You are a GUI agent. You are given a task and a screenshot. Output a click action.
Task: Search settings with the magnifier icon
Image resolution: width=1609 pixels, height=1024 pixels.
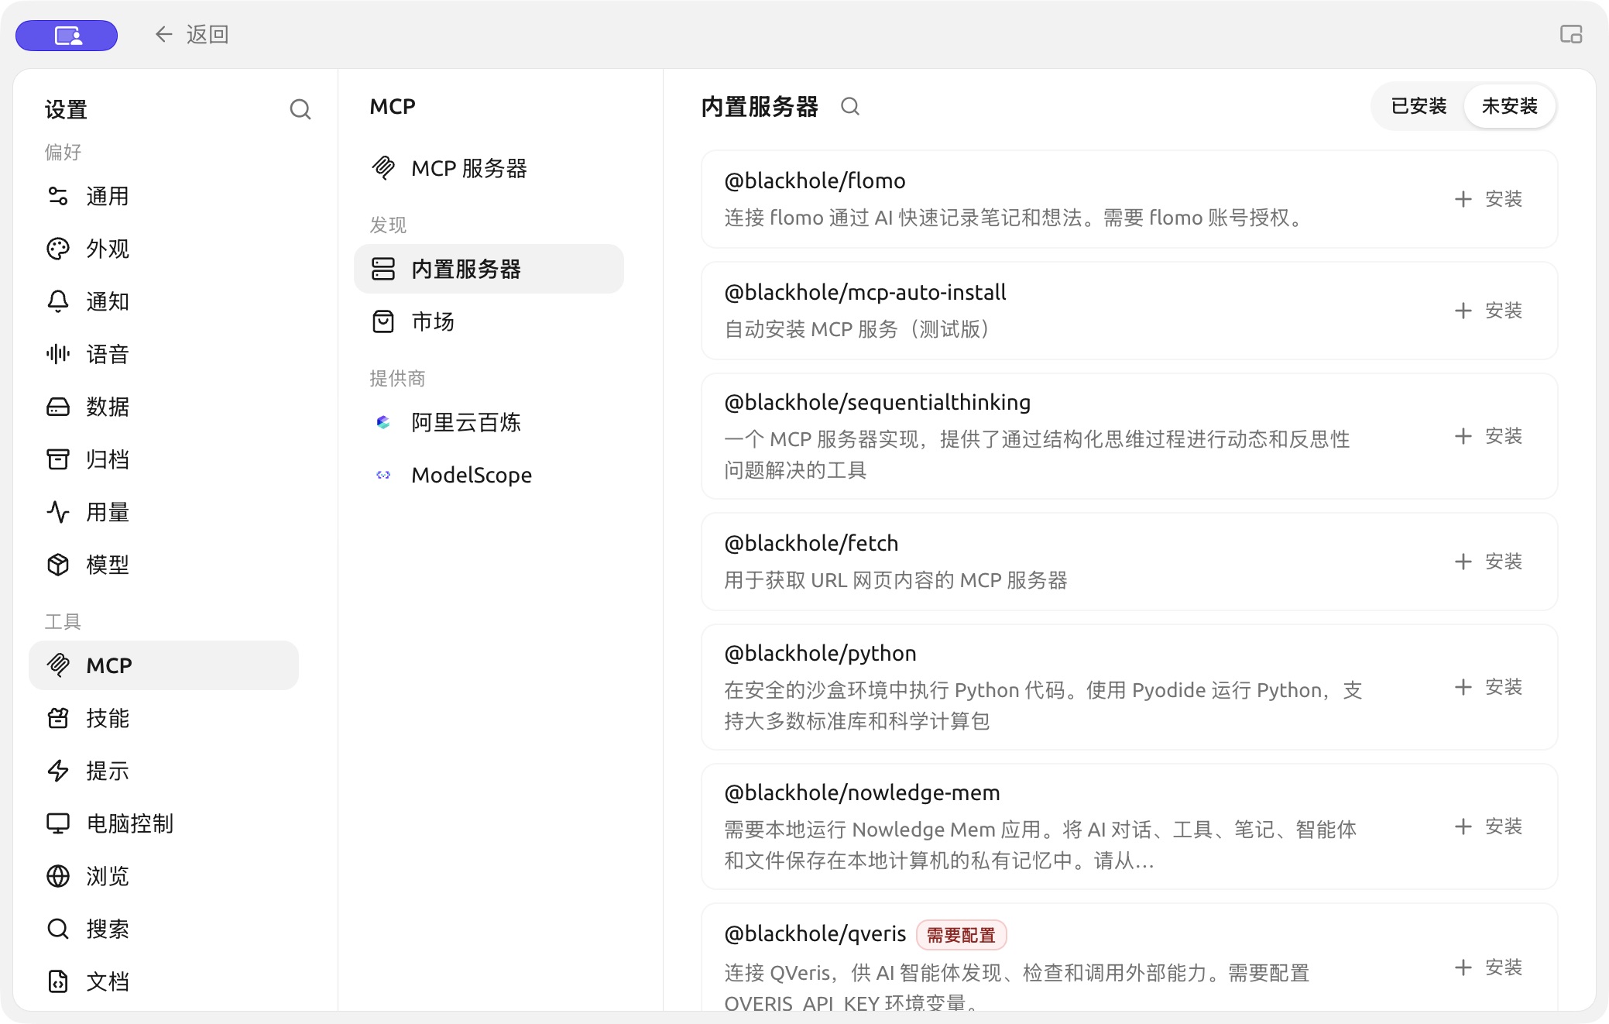click(x=300, y=109)
